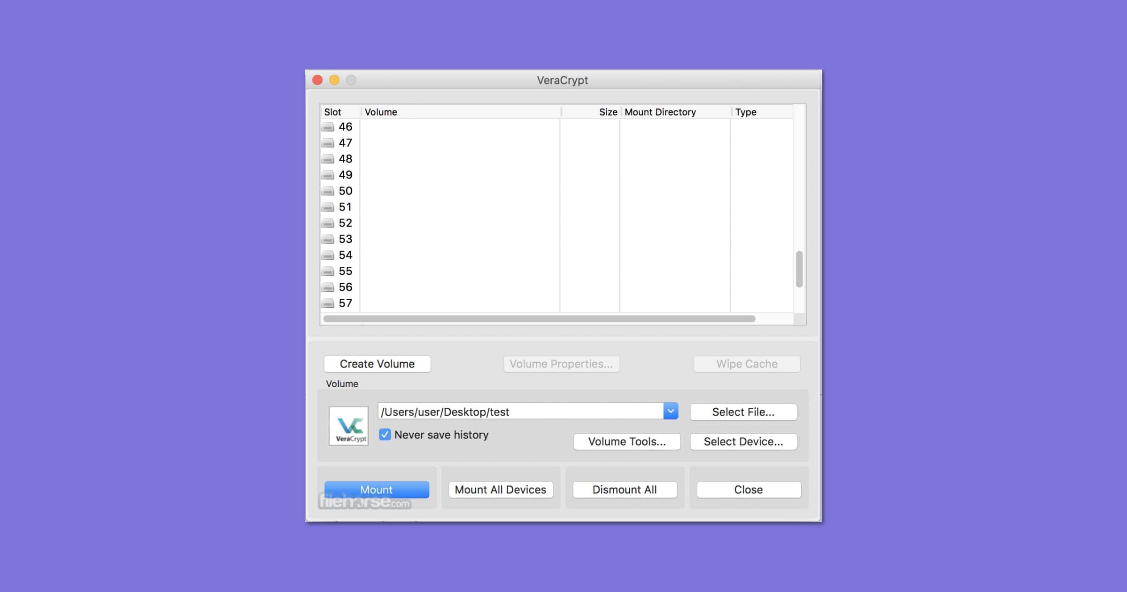Click the drive icon at slot 57
The height and width of the screenshot is (592, 1127).
click(328, 303)
